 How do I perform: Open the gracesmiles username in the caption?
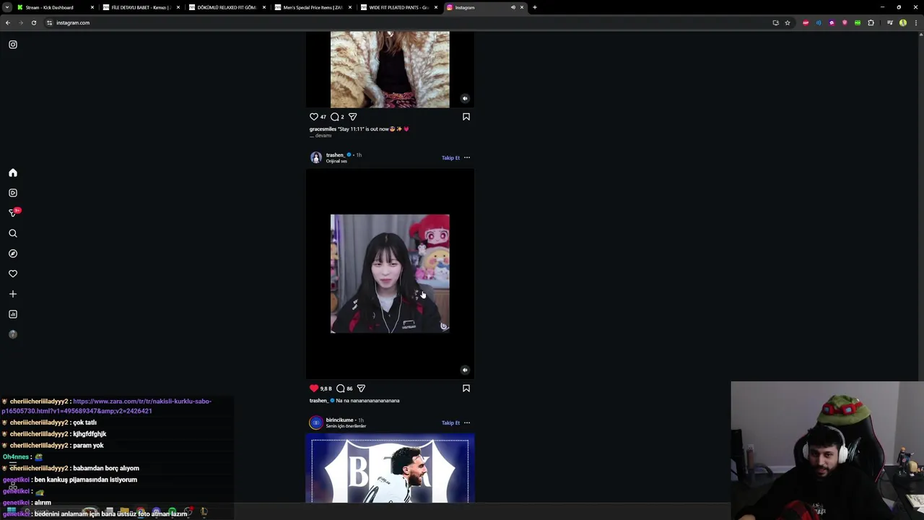pyautogui.click(x=323, y=129)
